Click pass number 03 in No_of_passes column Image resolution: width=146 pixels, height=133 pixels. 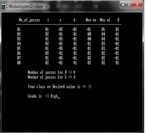pos(19,39)
